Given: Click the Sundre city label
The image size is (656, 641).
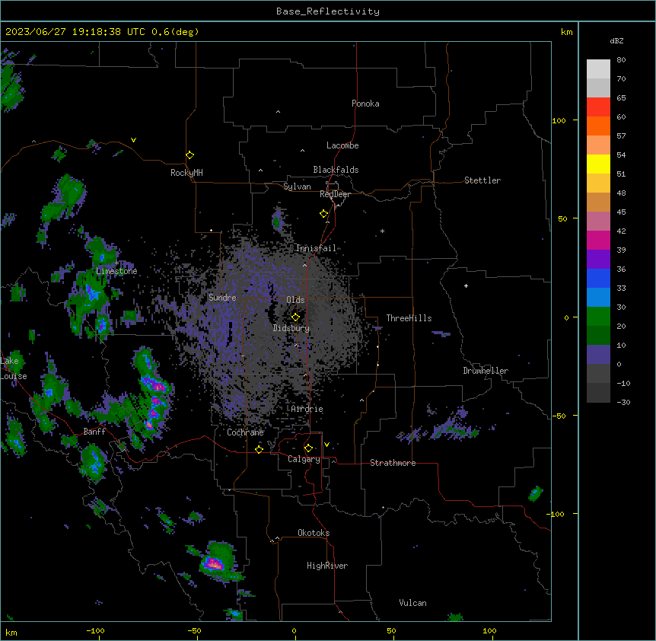Looking at the screenshot, I should (x=222, y=298).
